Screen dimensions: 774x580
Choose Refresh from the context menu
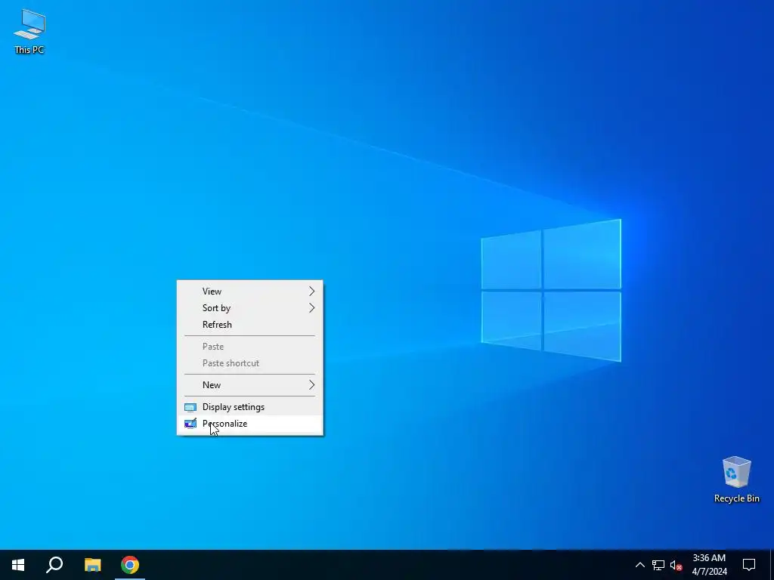tap(249, 325)
